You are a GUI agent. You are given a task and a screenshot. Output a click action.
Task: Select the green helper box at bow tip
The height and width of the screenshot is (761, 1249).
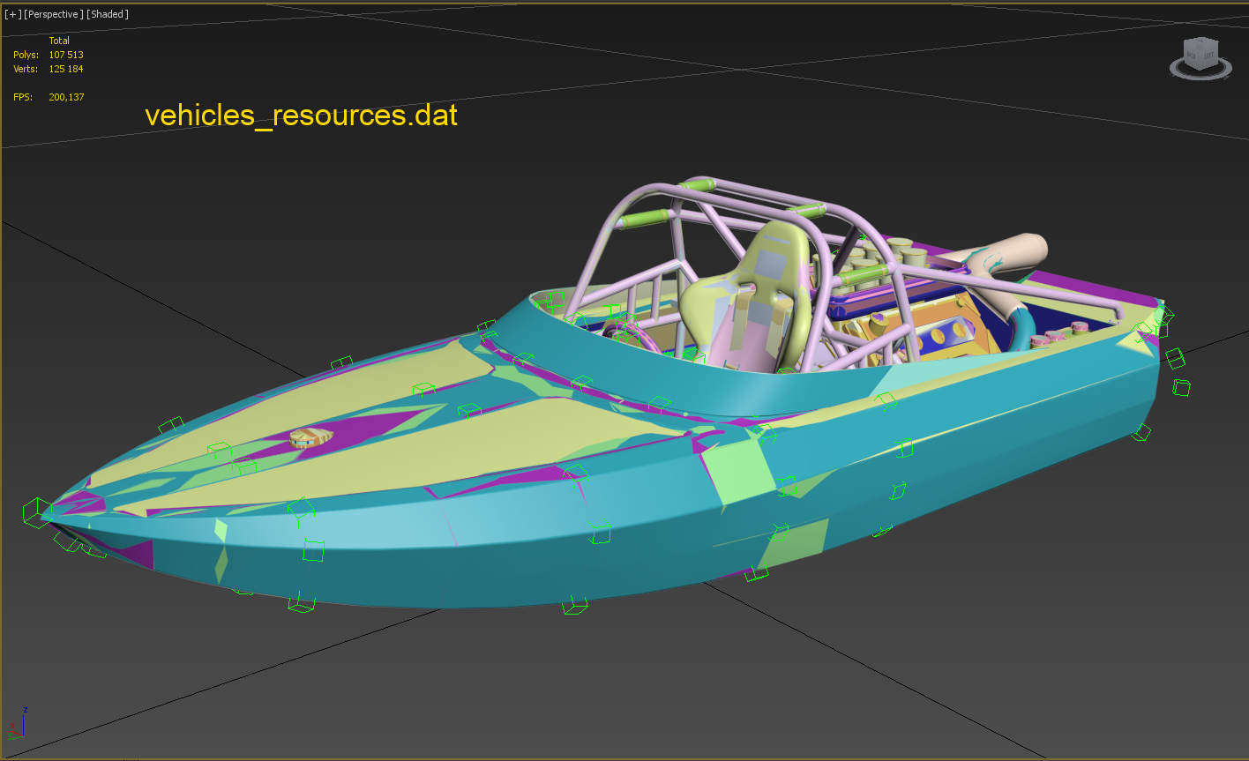[35, 511]
